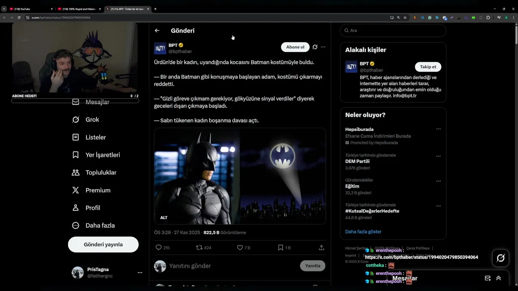Open more options for Eğitim trend

coord(438,181)
